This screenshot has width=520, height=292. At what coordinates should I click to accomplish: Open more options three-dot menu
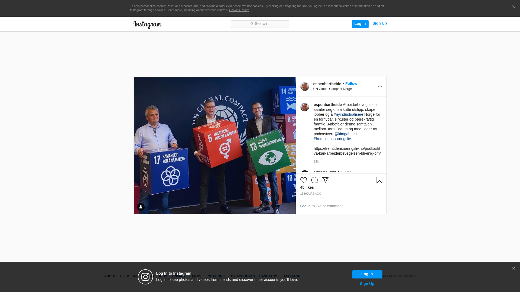tap(380, 87)
